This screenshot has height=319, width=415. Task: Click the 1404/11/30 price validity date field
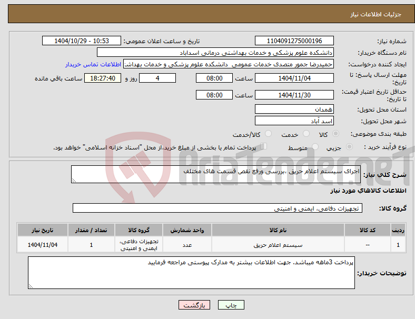point(294,95)
